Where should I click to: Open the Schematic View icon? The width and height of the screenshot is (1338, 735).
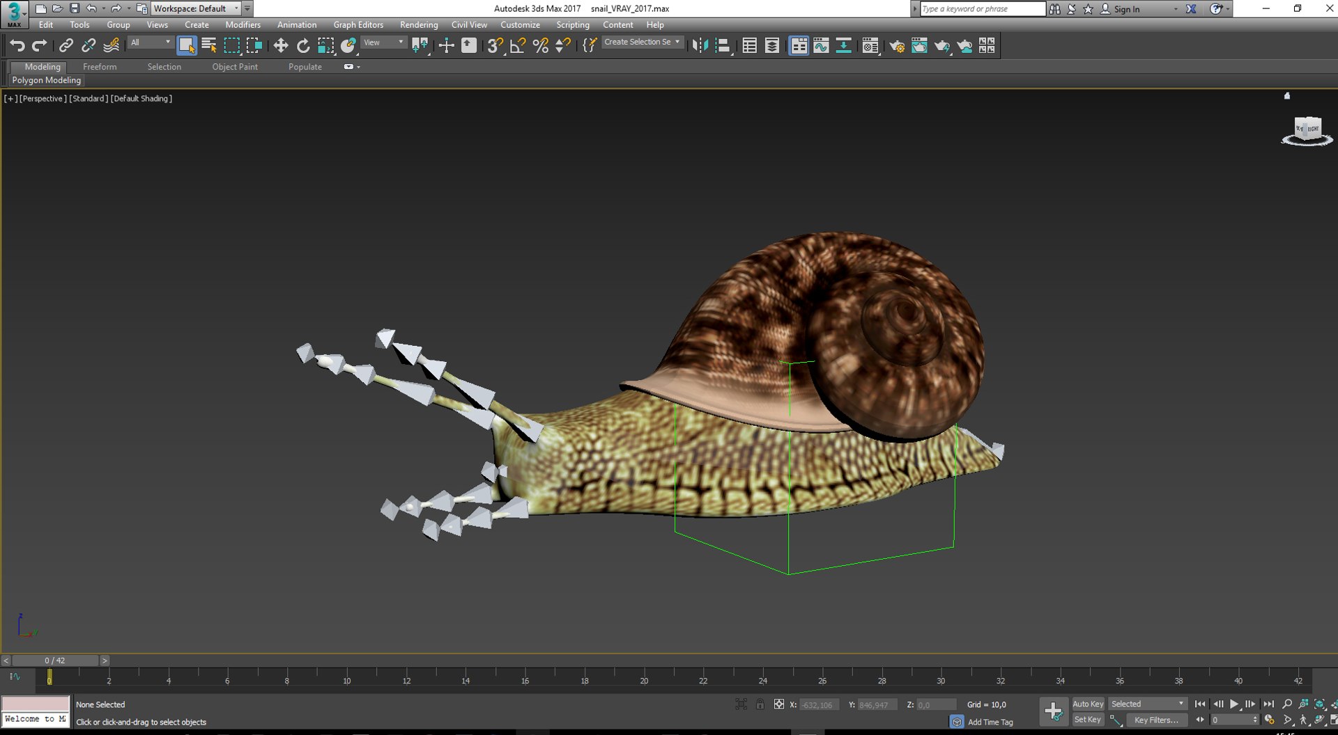click(843, 46)
